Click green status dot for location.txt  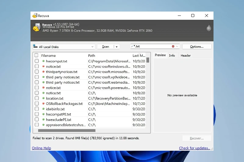pos(43,98)
